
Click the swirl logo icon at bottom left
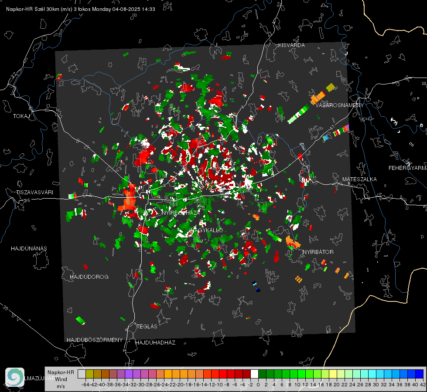pyautogui.click(x=15, y=377)
